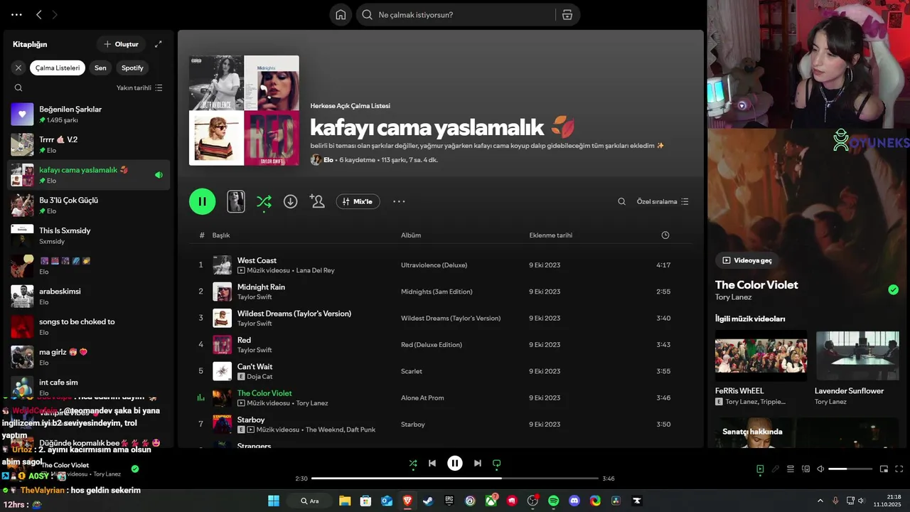The width and height of the screenshot is (910, 512).
Task: Expand the library panel to full view
Action: (x=158, y=44)
